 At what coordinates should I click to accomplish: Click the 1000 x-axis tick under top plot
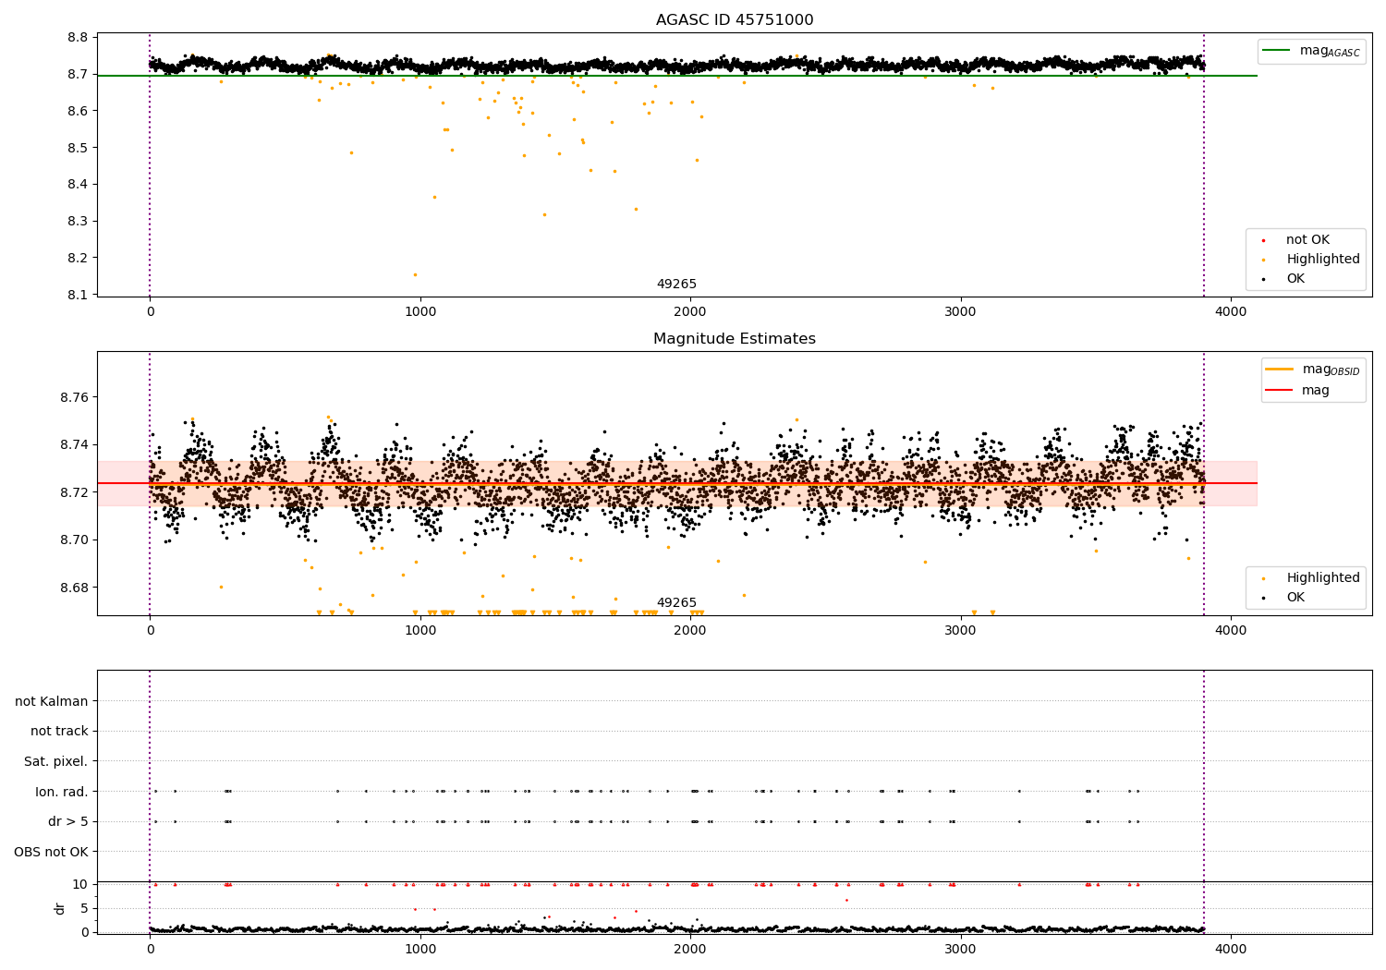click(420, 312)
